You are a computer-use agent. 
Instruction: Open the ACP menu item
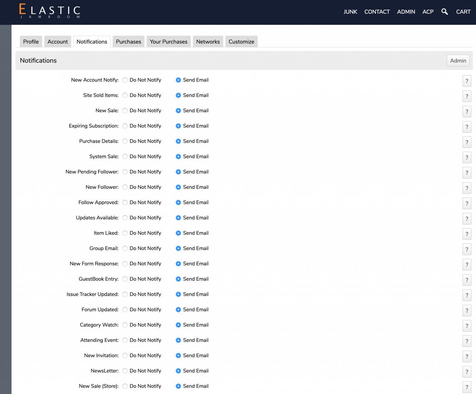click(428, 12)
